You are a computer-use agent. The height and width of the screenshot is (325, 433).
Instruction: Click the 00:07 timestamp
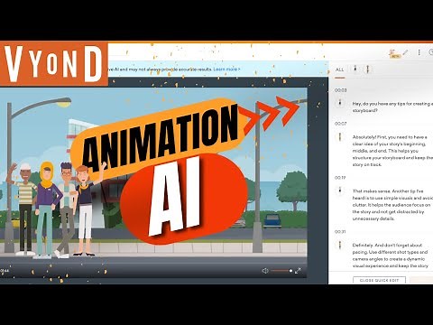tap(341, 124)
